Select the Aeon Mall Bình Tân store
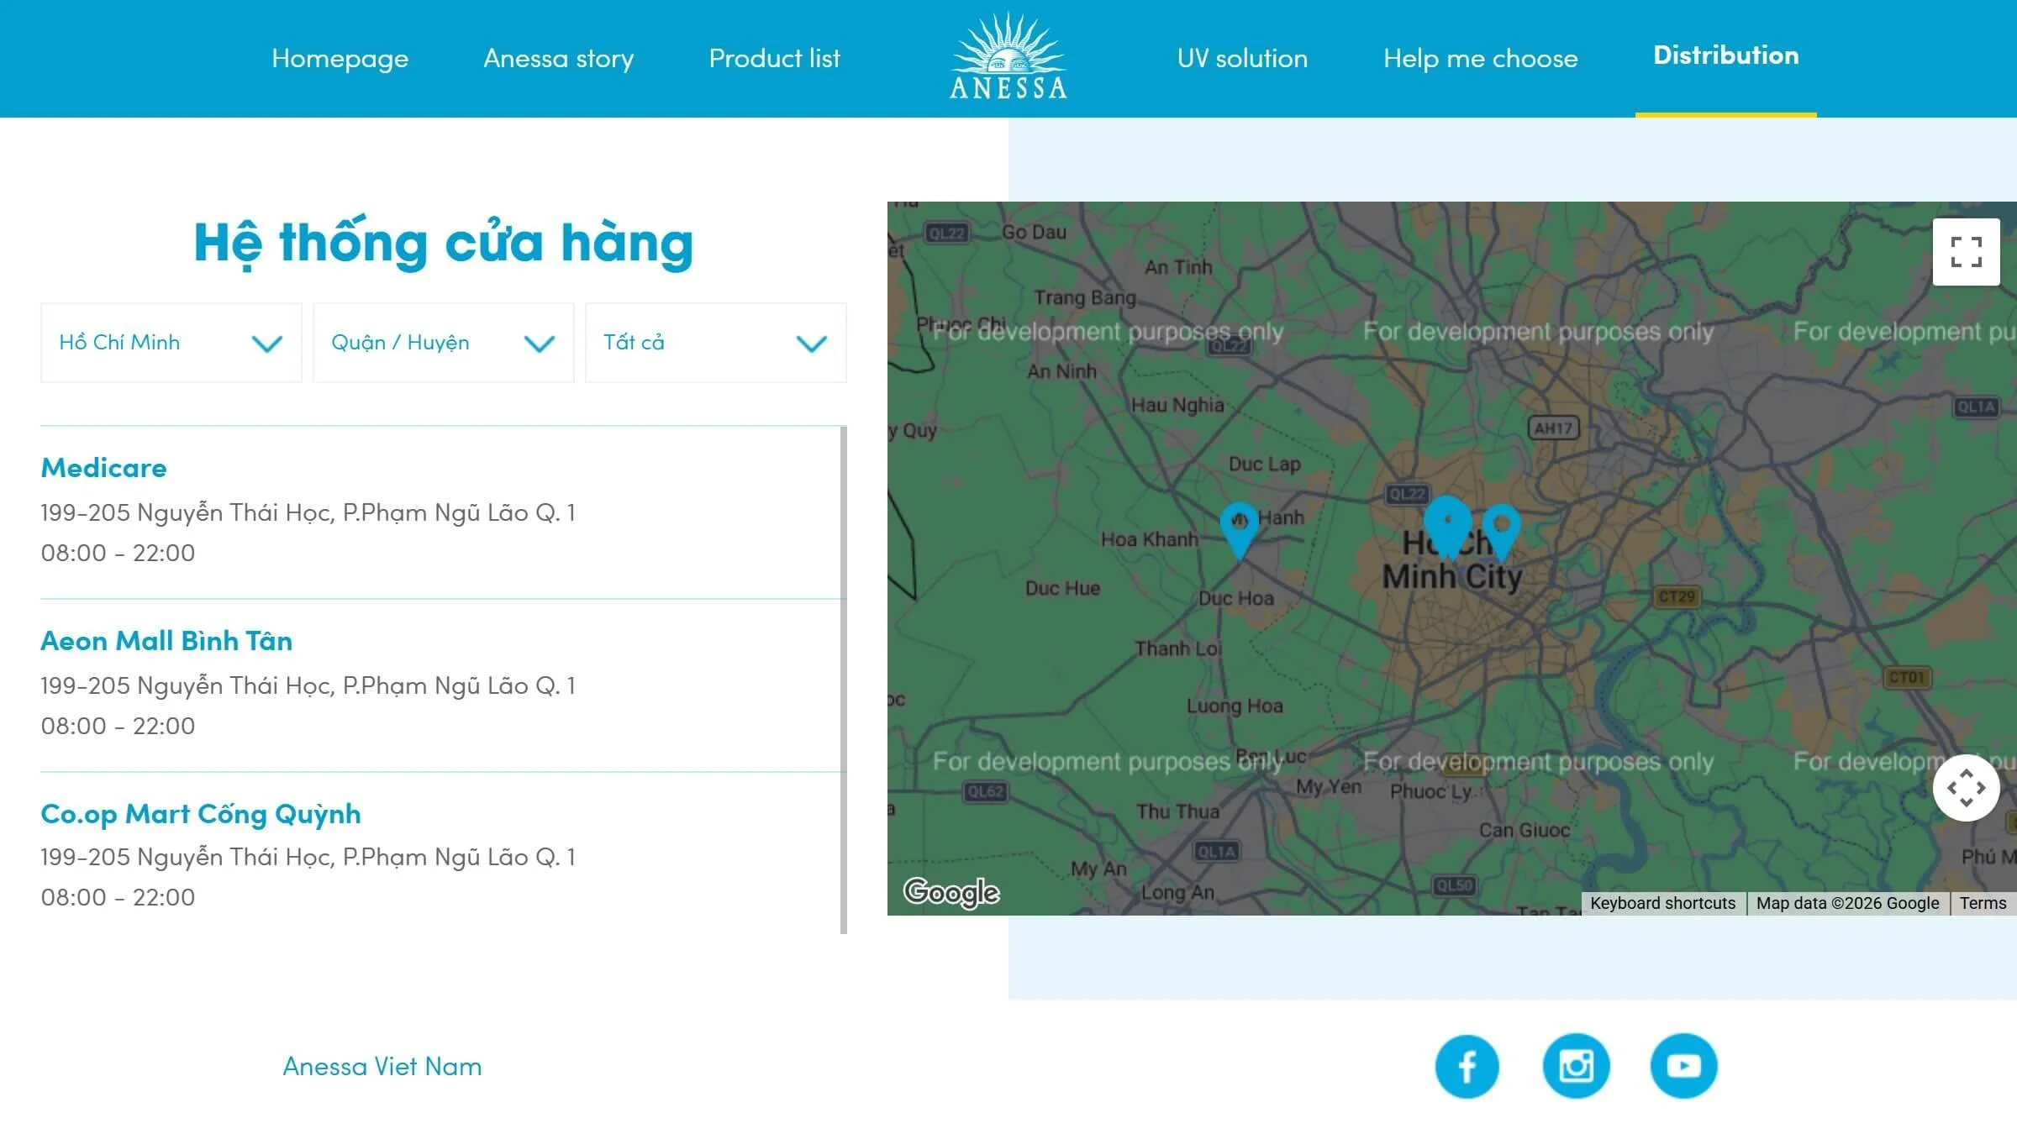Screen dimensions: 2017x1134 pos(166,641)
